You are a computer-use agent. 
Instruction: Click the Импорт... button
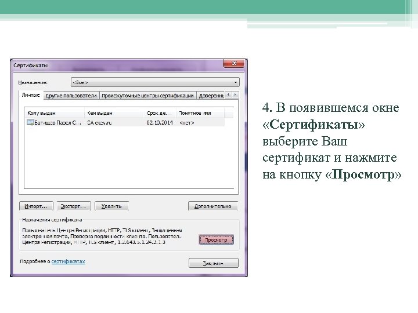tap(36, 206)
